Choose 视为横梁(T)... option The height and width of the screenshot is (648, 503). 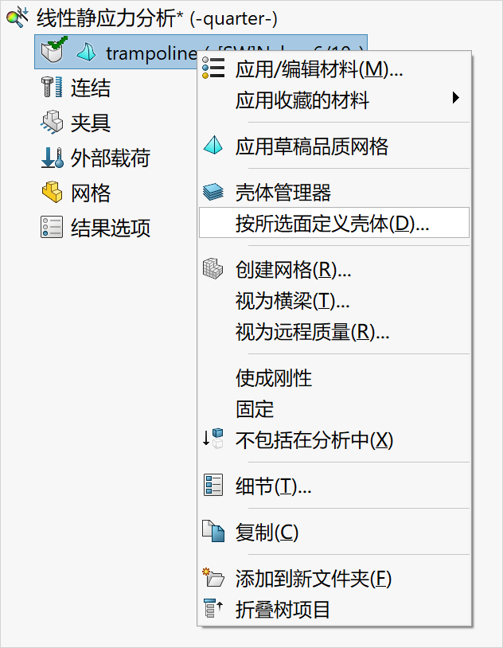point(293,301)
